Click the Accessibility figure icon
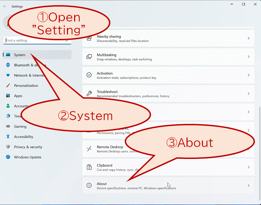 pos(8,136)
